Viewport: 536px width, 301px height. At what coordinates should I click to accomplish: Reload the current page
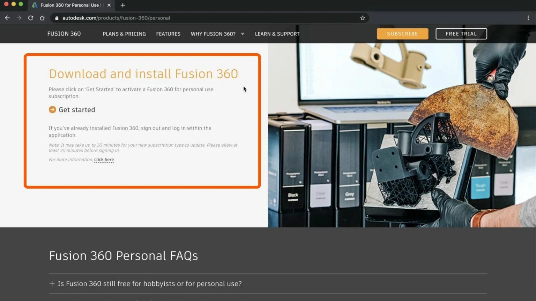click(31, 18)
